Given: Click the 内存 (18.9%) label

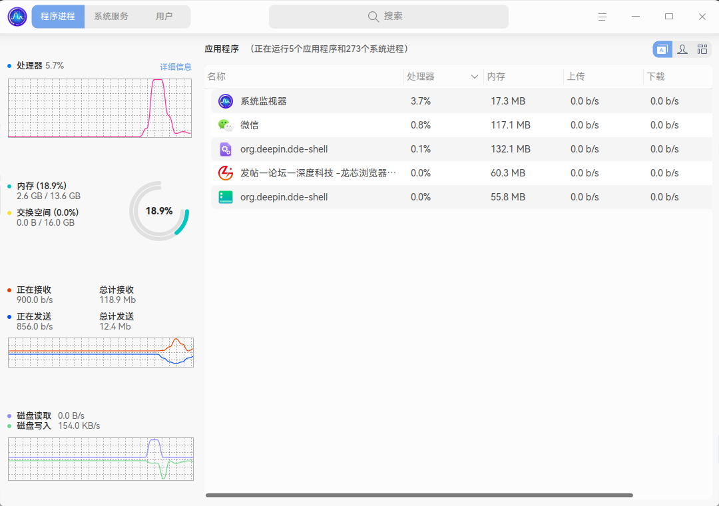Looking at the screenshot, I should [x=42, y=186].
